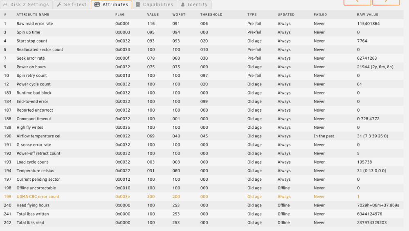Select the Raw read error rate row name
Screen dimensions: 409x231
[35, 23]
